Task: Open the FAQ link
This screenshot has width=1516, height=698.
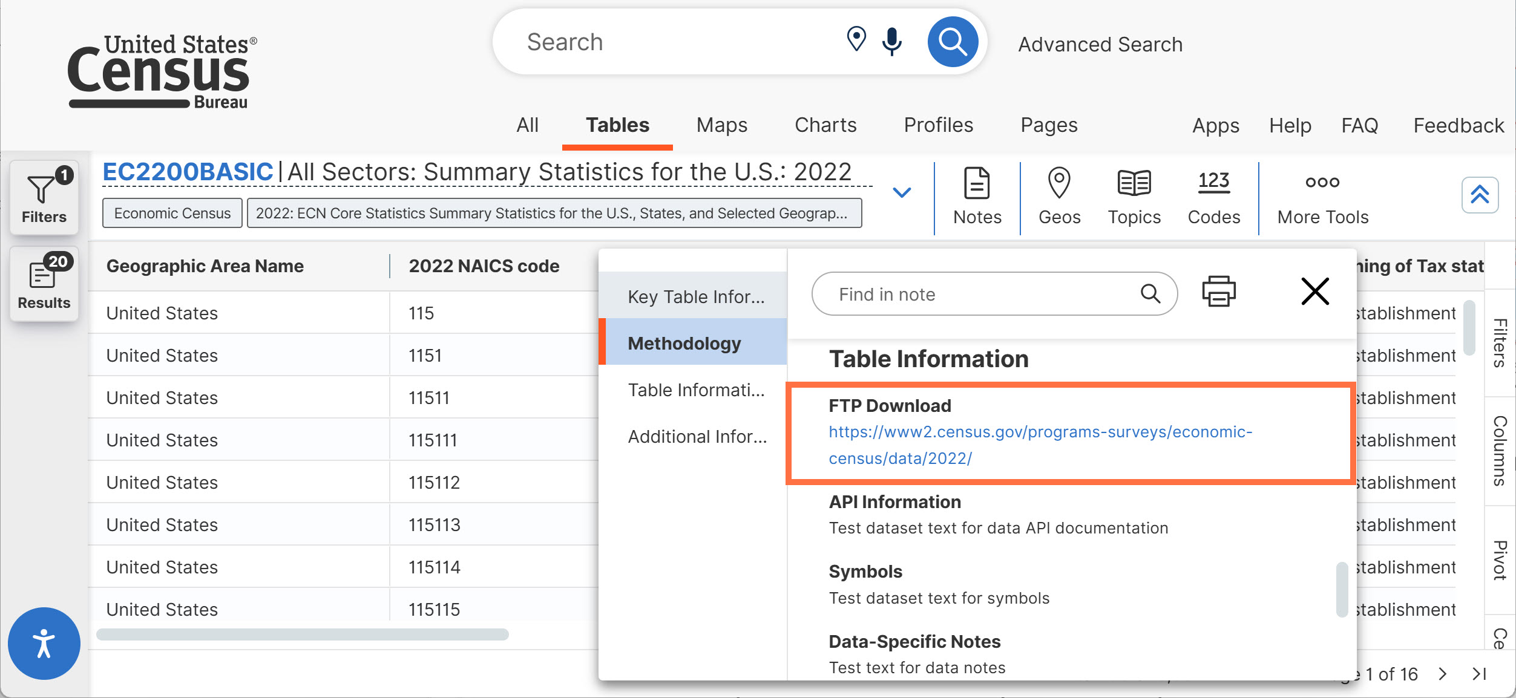Action: (1359, 126)
